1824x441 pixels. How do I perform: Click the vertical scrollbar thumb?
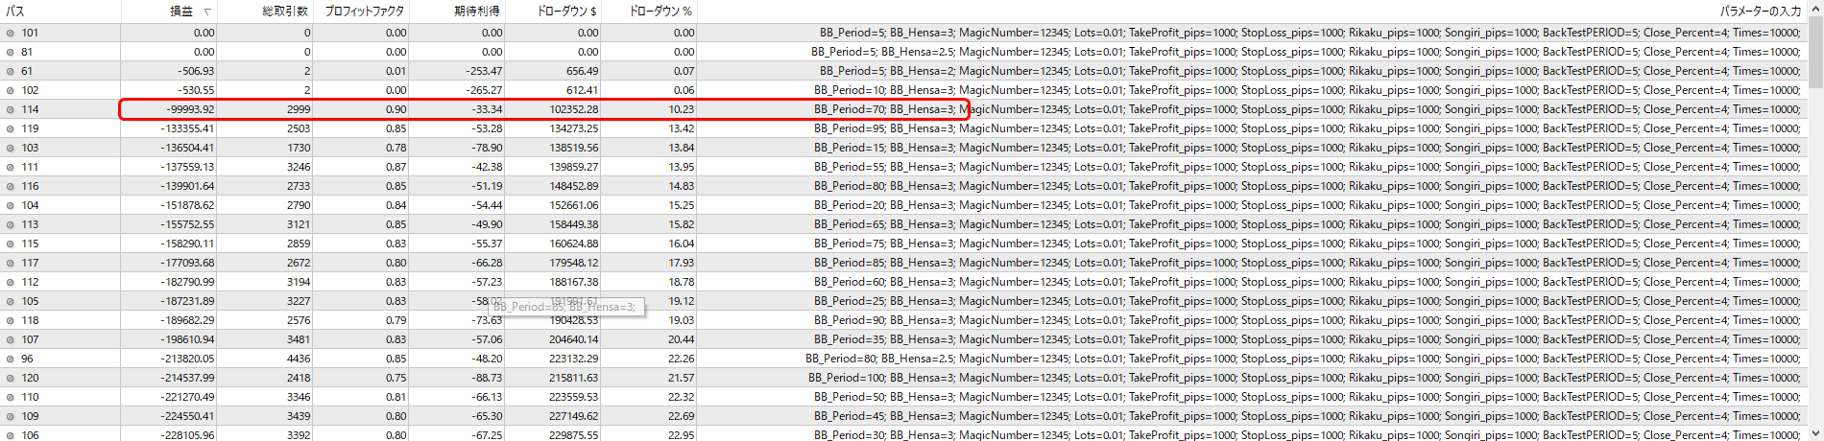click(1815, 54)
